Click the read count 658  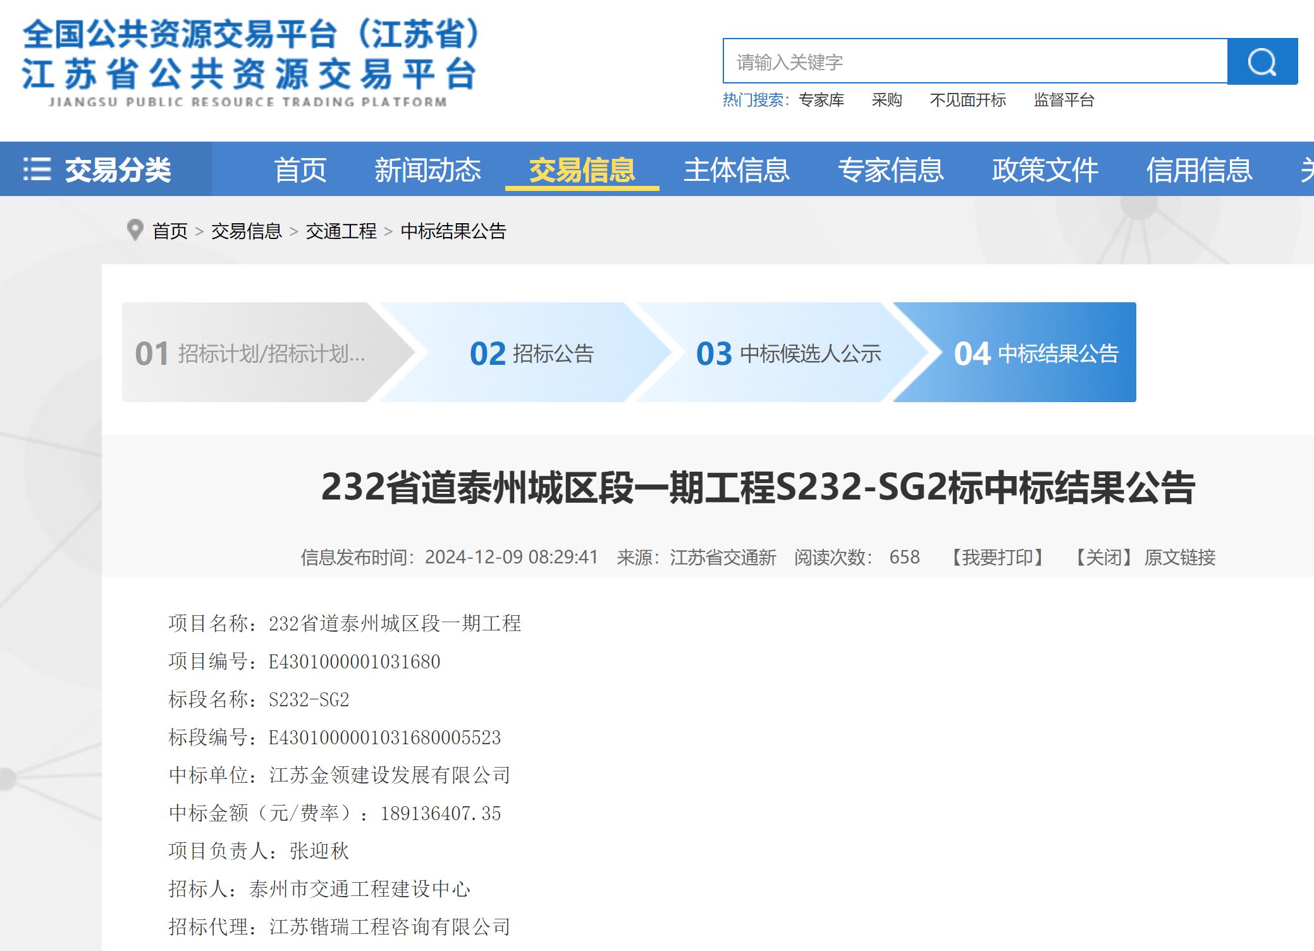(x=904, y=557)
